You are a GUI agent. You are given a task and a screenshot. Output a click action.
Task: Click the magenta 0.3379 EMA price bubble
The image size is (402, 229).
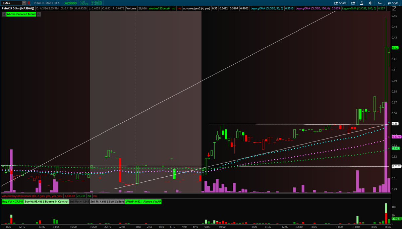396,137
